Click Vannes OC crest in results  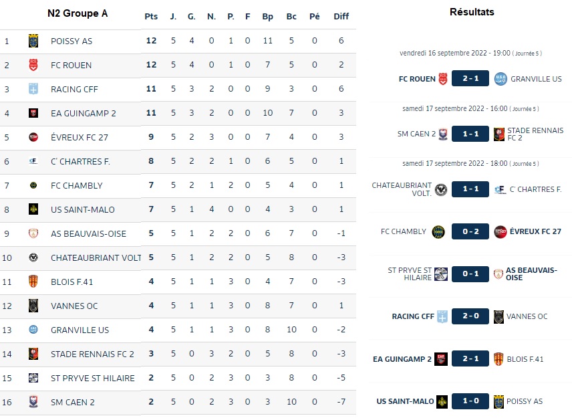(498, 317)
